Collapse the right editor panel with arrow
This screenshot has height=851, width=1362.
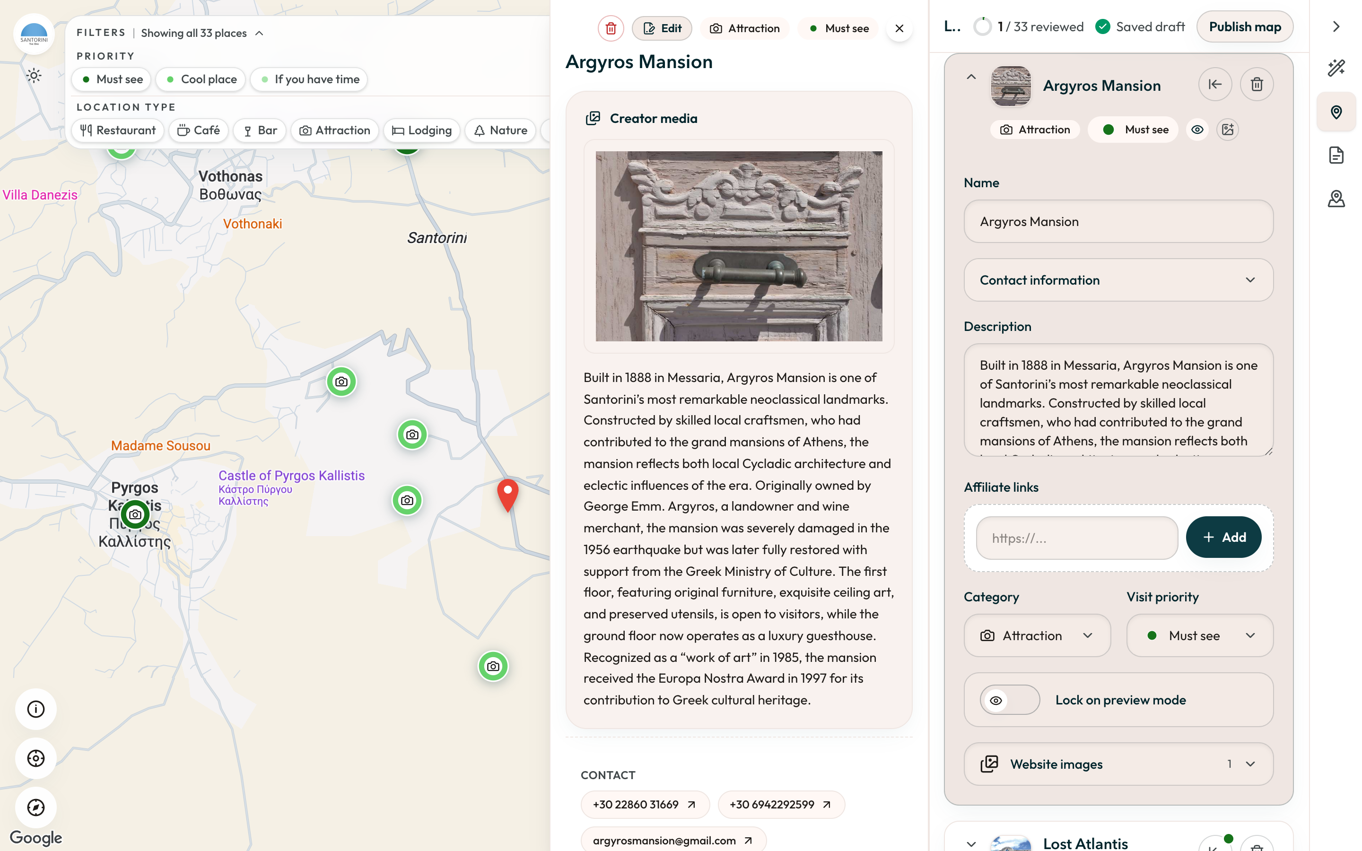(x=1336, y=26)
